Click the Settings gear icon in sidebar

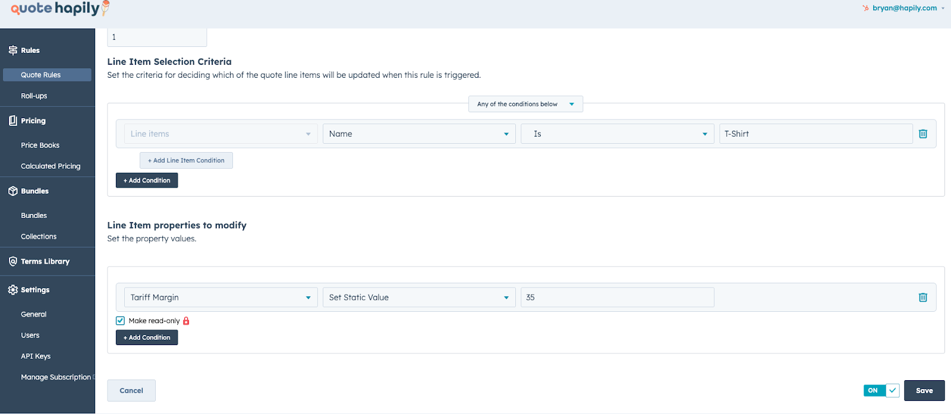tap(12, 290)
